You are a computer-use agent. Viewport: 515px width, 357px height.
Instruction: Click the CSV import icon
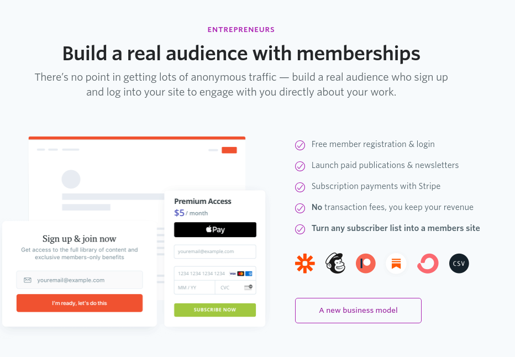[459, 264]
